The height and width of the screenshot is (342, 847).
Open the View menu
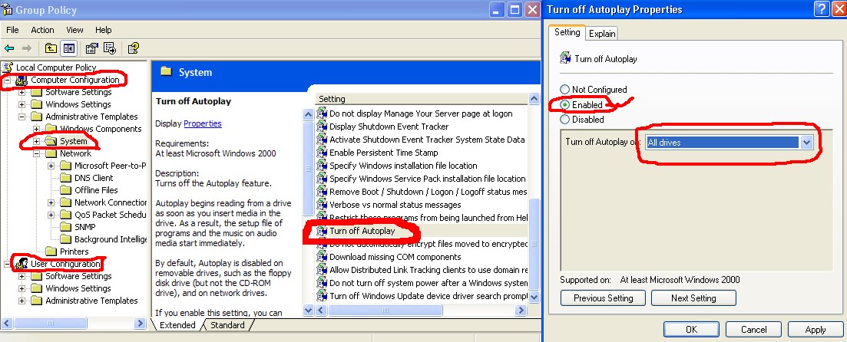pyautogui.click(x=74, y=30)
